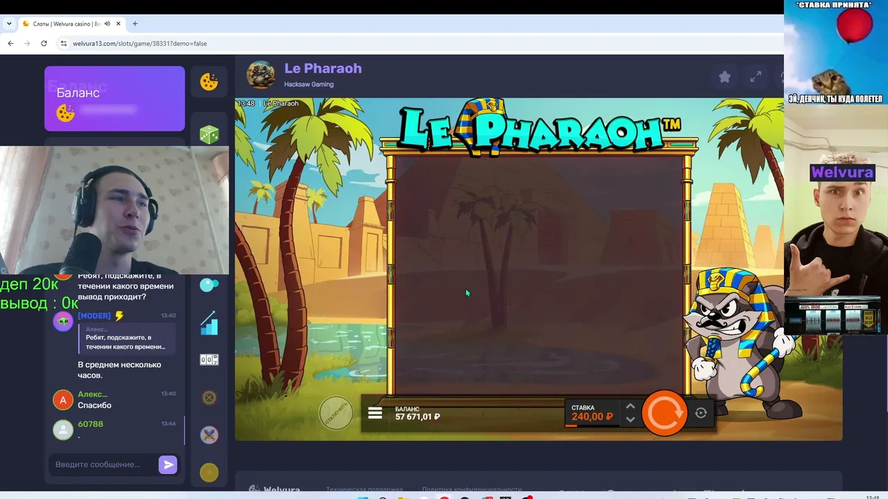This screenshot has width=888, height=499.
Task: Click the quoted message in MODER reply
Action: pos(126,338)
